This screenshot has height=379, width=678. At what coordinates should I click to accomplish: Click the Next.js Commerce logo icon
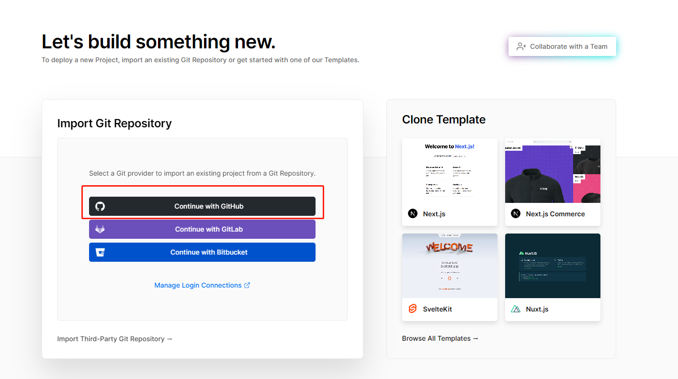516,214
